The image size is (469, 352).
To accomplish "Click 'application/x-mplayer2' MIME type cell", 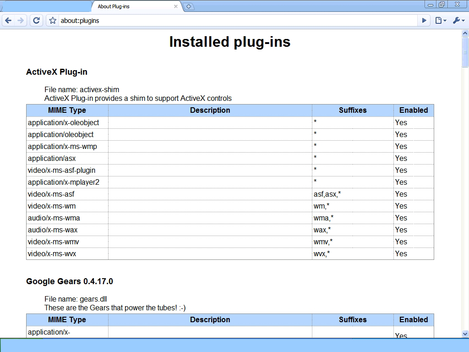I will tap(67, 182).
